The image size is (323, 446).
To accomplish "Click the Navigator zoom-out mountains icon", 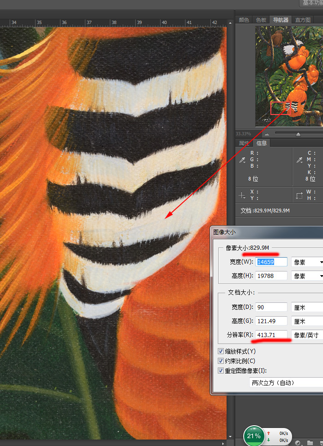I will tap(267, 134).
